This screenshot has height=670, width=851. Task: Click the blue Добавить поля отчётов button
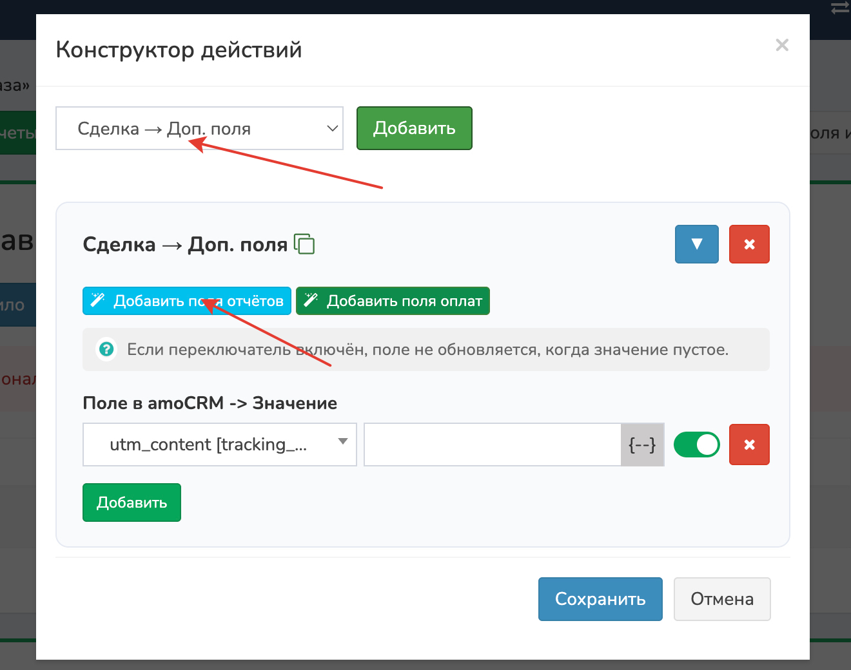coord(187,301)
